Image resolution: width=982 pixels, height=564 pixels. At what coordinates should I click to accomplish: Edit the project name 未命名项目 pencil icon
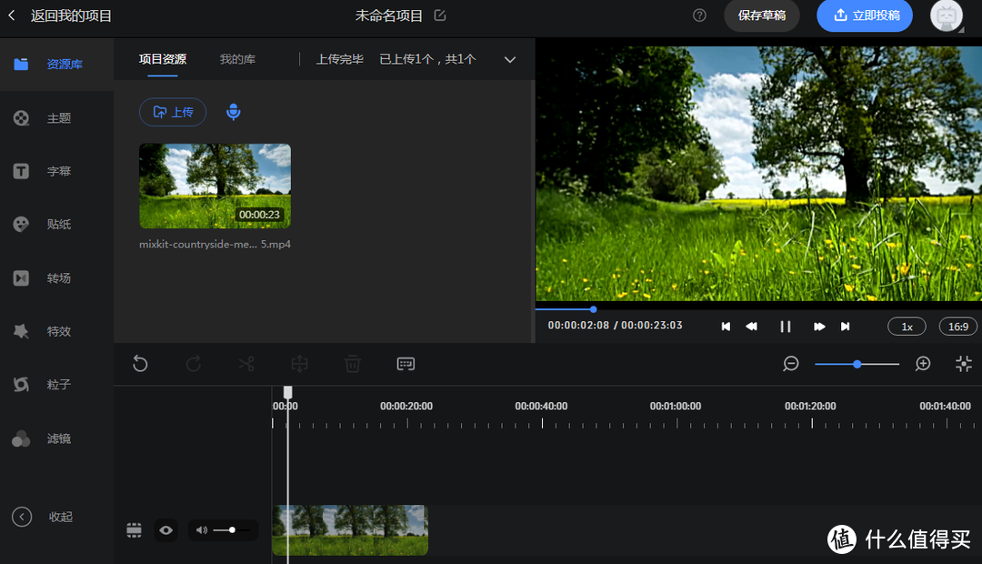point(440,15)
